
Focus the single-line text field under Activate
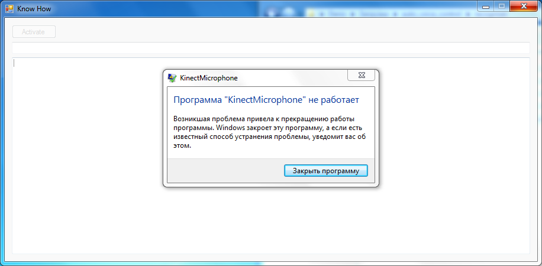coord(270,48)
